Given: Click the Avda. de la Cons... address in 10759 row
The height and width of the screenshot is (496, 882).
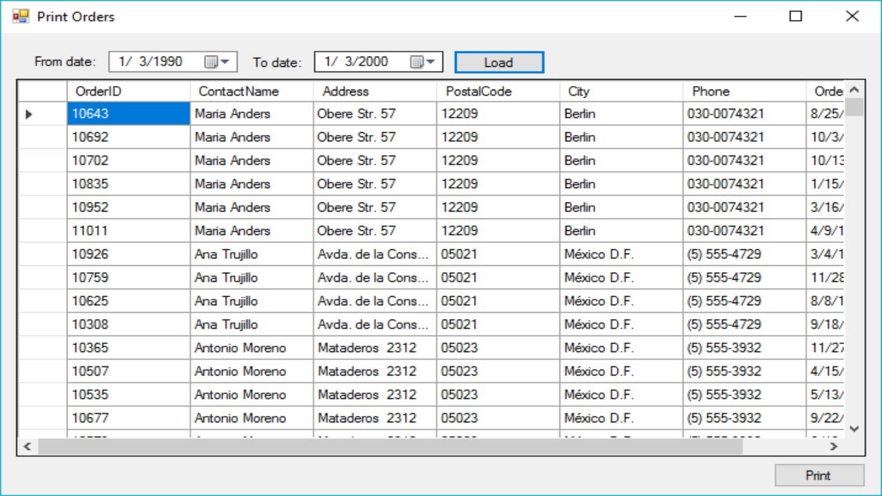Looking at the screenshot, I should [375, 278].
